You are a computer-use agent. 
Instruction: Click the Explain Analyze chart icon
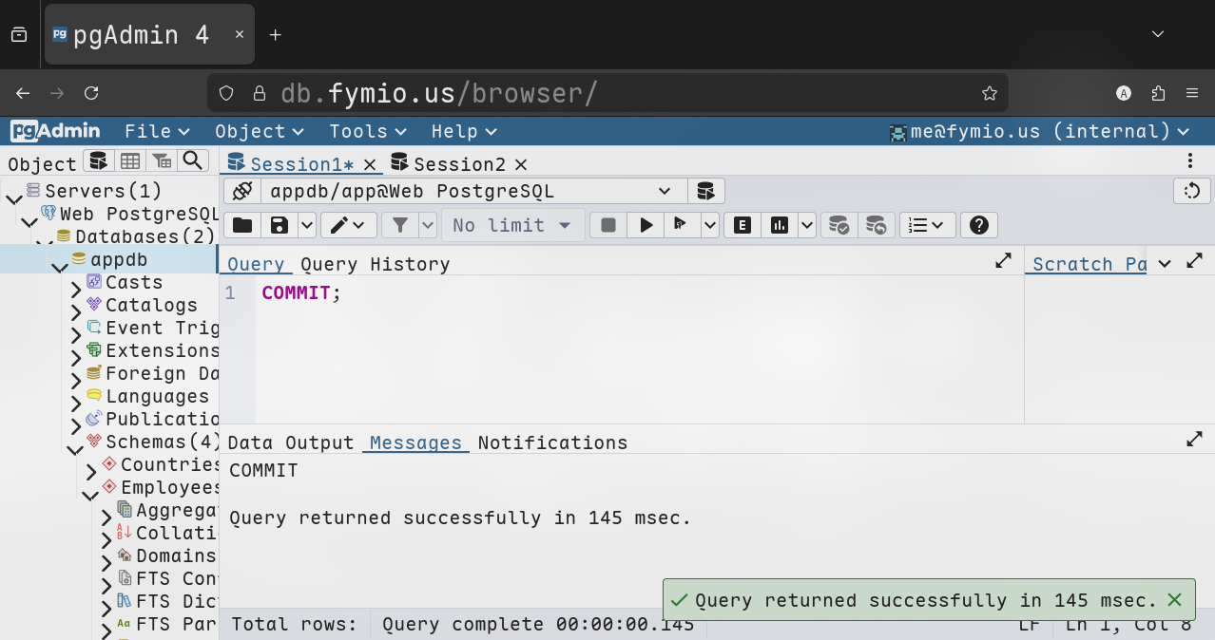pyautogui.click(x=780, y=225)
